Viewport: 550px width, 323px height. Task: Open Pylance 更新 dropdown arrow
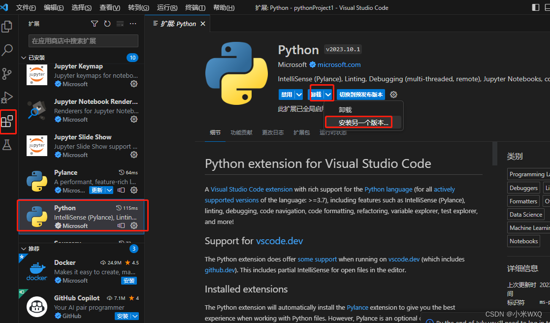pos(109,190)
